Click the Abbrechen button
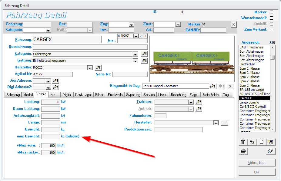This screenshot has width=281, height=181. click(257, 163)
